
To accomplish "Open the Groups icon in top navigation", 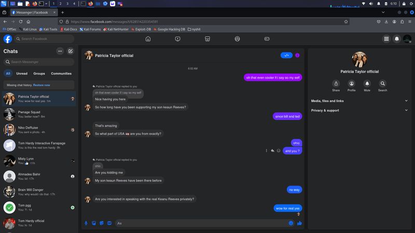I will (237, 39).
